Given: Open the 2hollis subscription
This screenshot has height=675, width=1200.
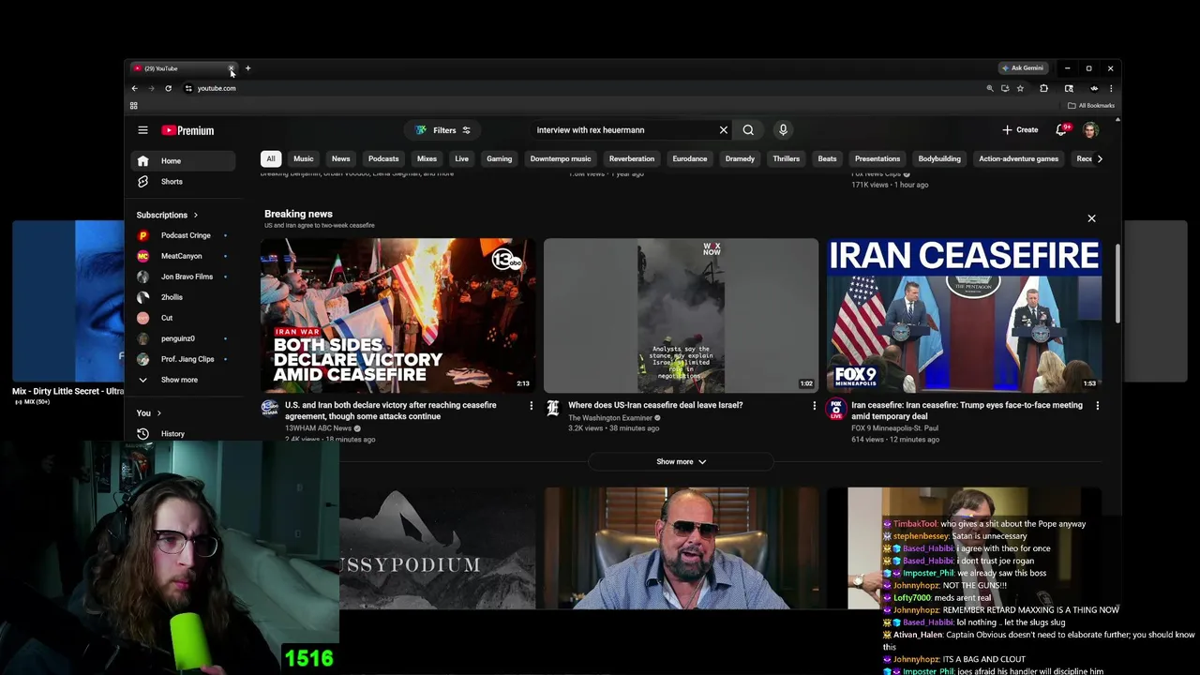Looking at the screenshot, I should point(181,297).
